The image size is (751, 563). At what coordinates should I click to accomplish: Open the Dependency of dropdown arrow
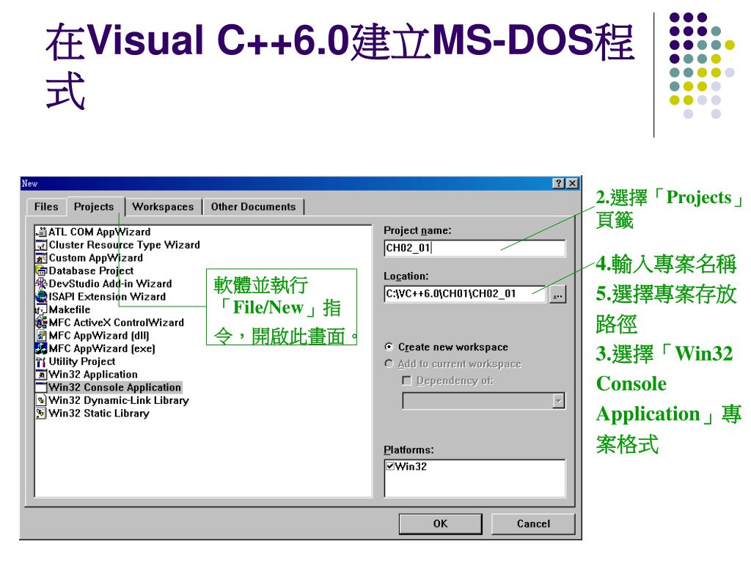(558, 401)
